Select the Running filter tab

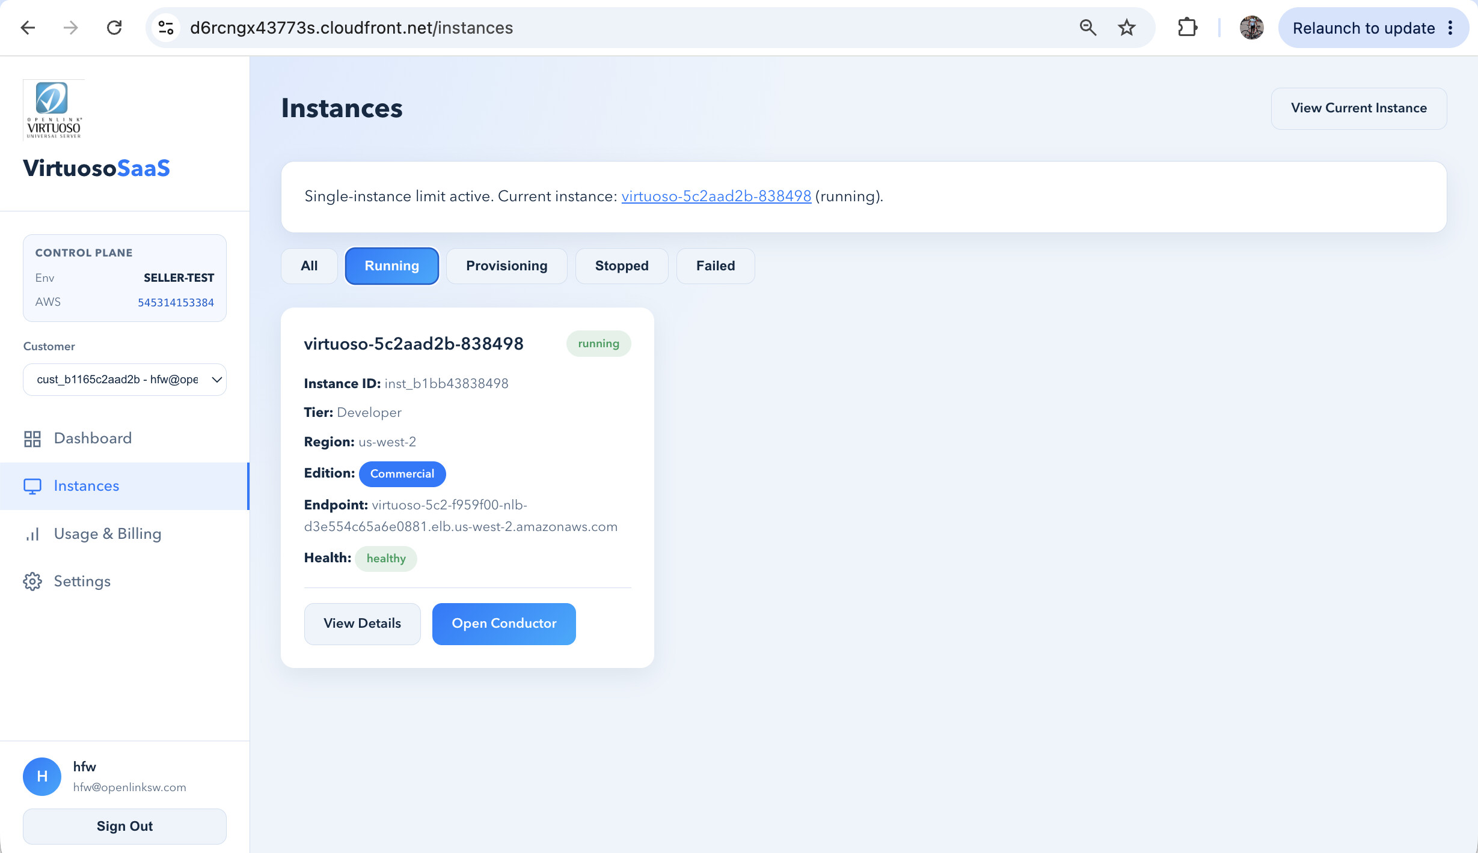[391, 266]
